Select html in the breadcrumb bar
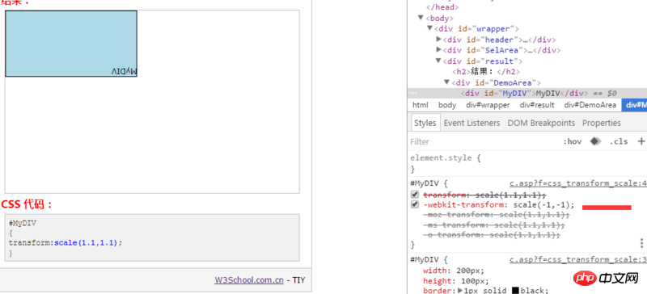 pyautogui.click(x=421, y=105)
